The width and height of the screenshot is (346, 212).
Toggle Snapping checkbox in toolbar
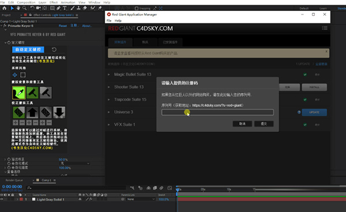[137, 9]
